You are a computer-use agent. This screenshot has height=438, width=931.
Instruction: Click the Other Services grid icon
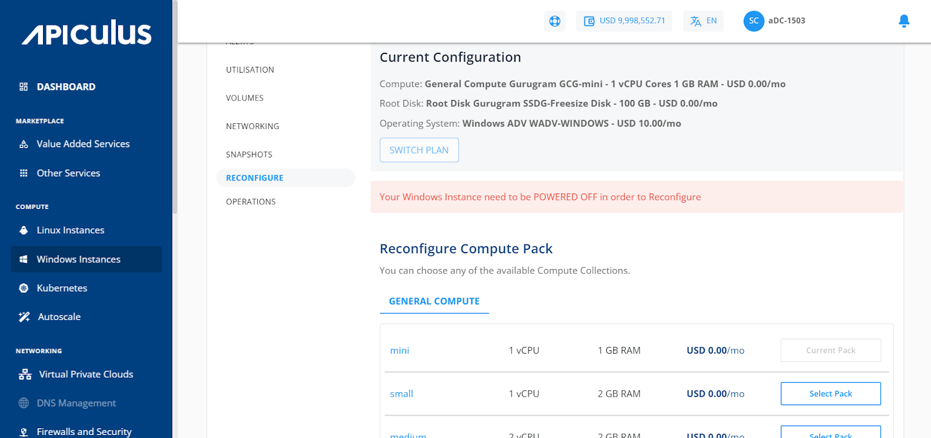23,173
